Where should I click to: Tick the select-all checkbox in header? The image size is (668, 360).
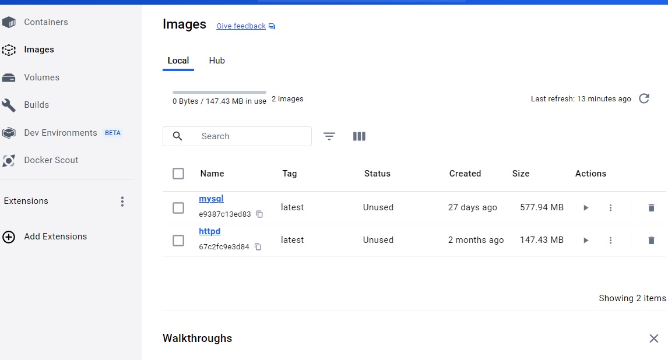178,174
